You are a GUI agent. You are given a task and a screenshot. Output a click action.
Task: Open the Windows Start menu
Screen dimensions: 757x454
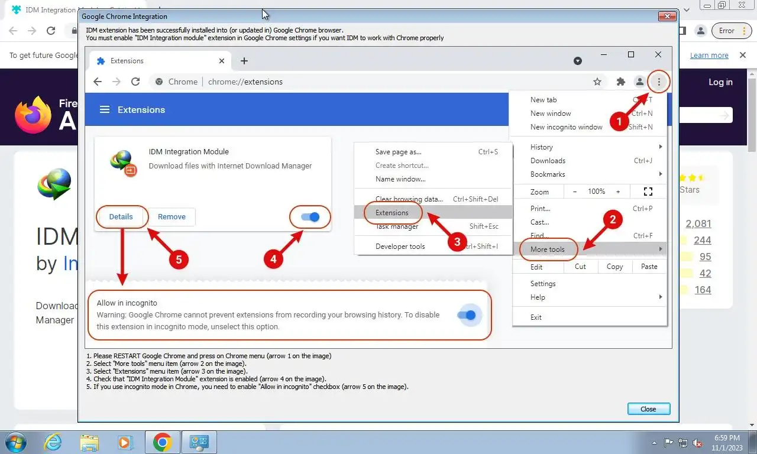pyautogui.click(x=16, y=442)
